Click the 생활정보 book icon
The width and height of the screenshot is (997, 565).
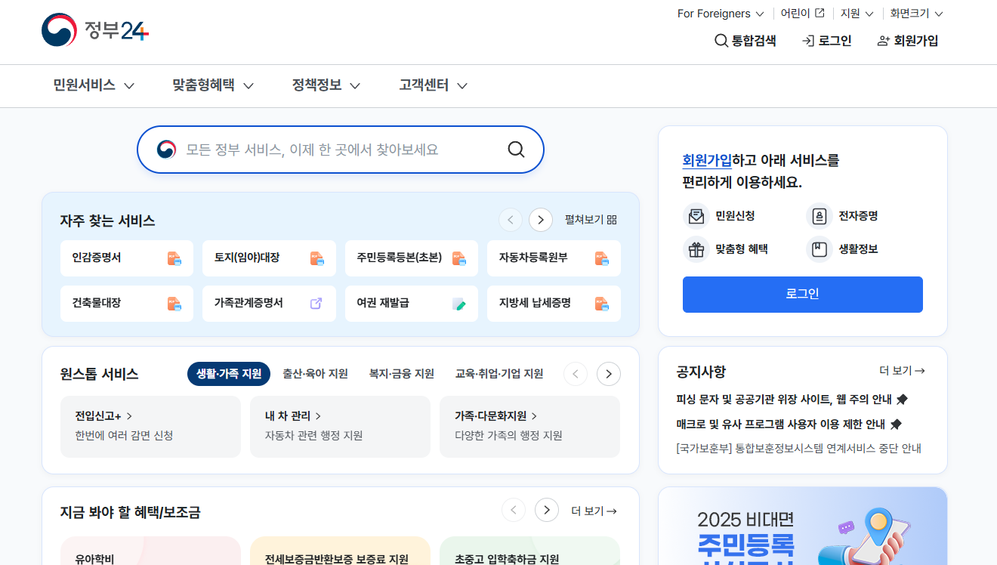(820, 249)
